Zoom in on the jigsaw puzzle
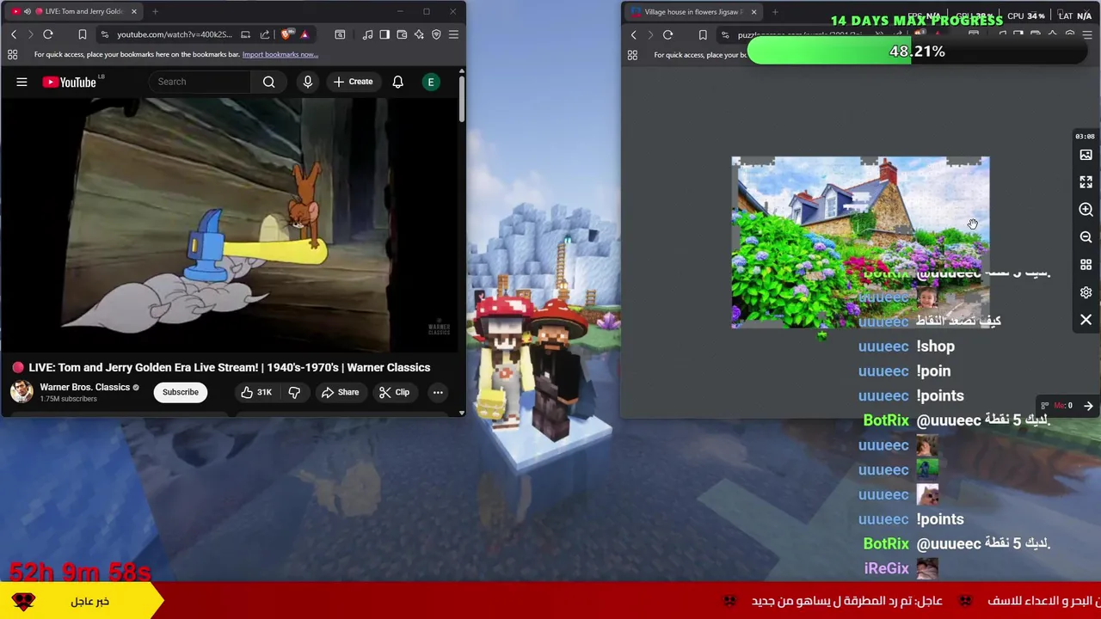Image resolution: width=1101 pixels, height=619 pixels. [1086, 210]
